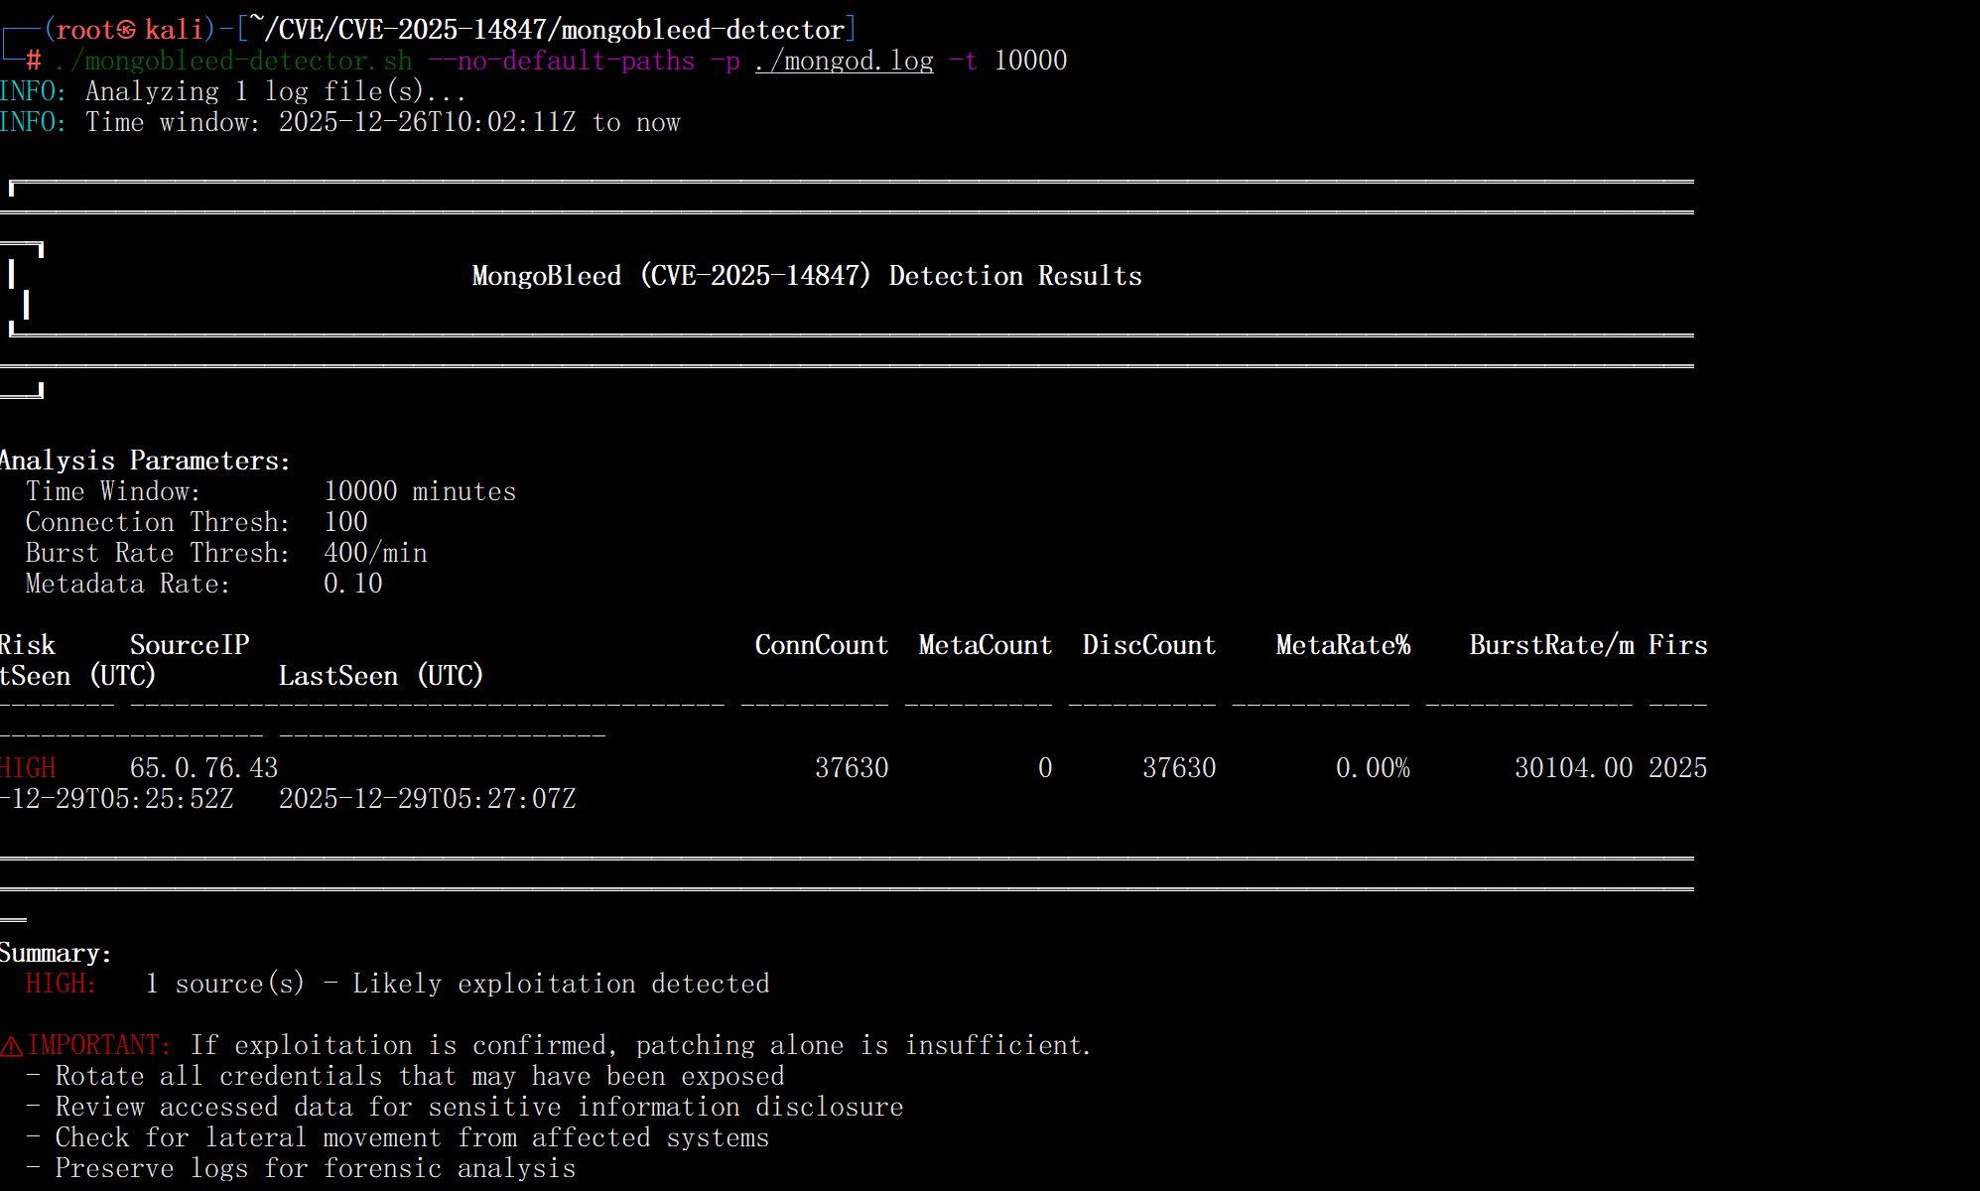Click the DiscCount column header
The image size is (1980, 1191).
tap(1148, 645)
